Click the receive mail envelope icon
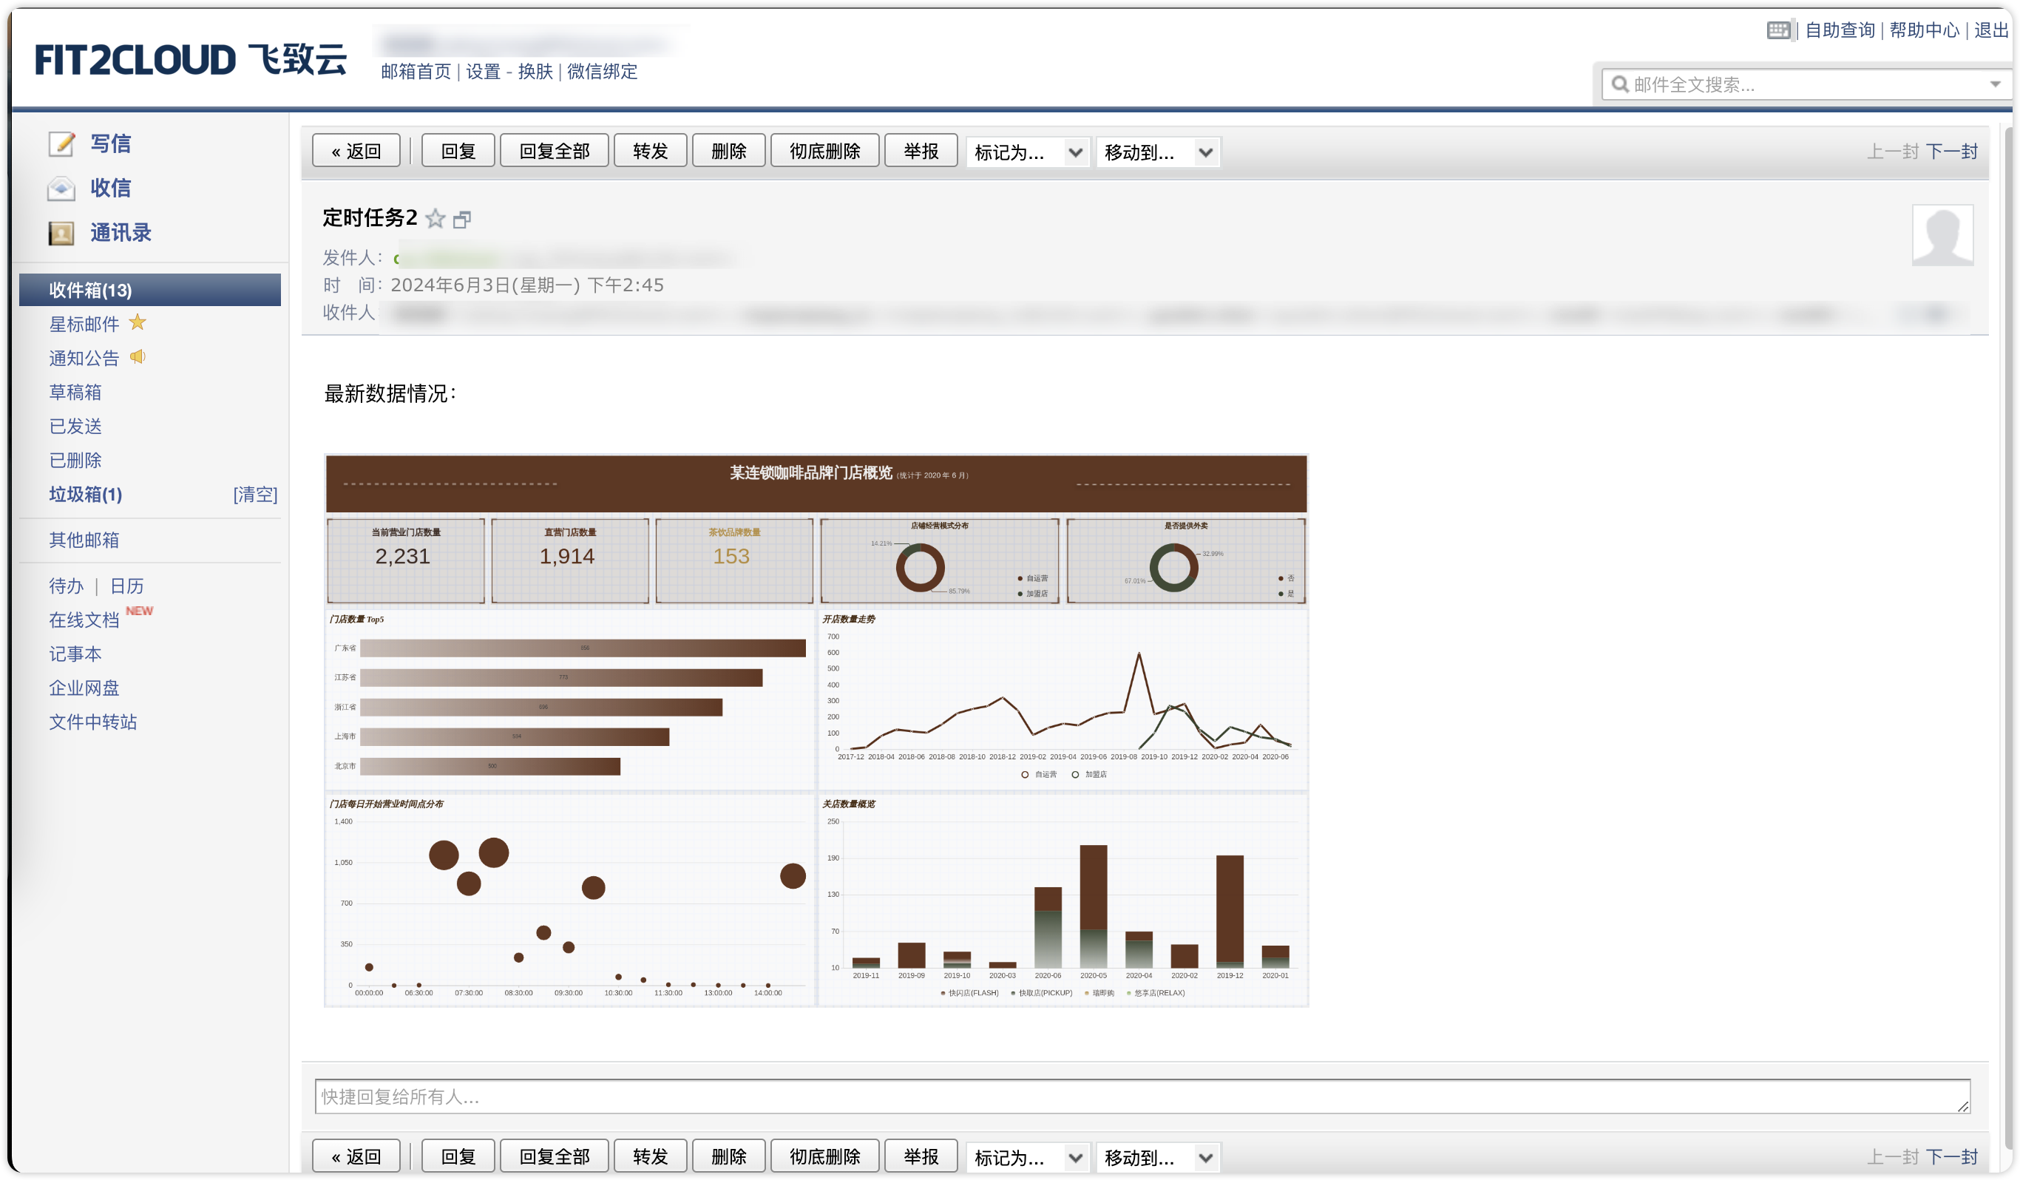This screenshot has height=1180, width=2020. tap(61, 189)
